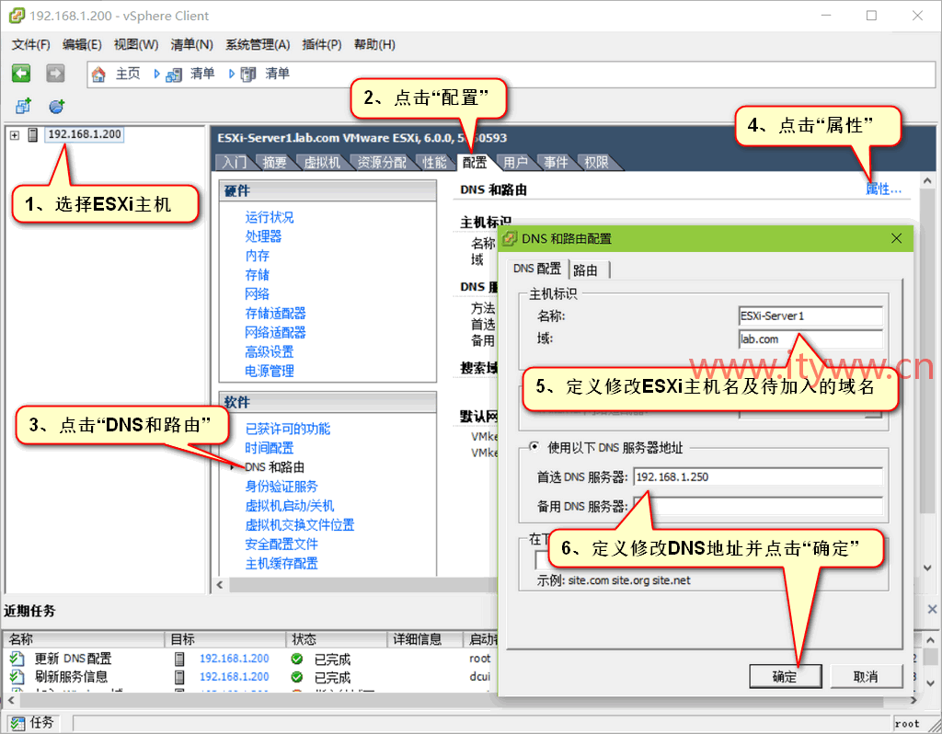
Task: Select the DNS 配置 tab in dialog
Action: pos(537,269)
